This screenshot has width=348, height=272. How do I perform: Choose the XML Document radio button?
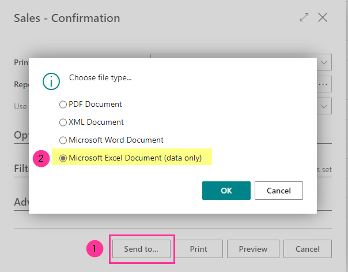63,122
